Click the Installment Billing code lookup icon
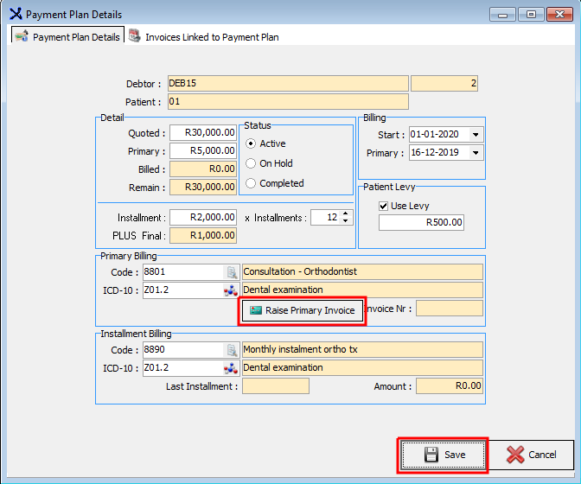The image size is (581, 484). tap(231, 350)
